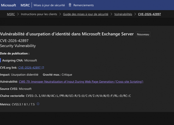Go to MSRC breadcrumb link
This screenshot has height=125, width=174.
[11, 14]
